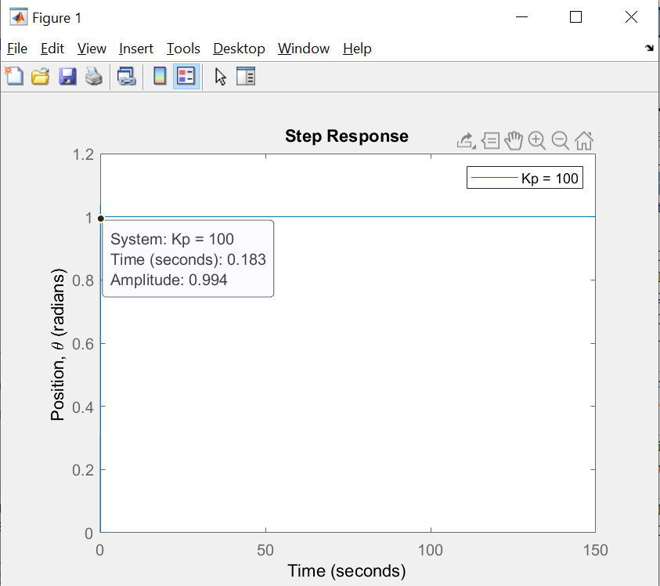660x586 pixels.
Task: Enable Zoom In mode on the axes toolbar
Action: pos(536,141)
